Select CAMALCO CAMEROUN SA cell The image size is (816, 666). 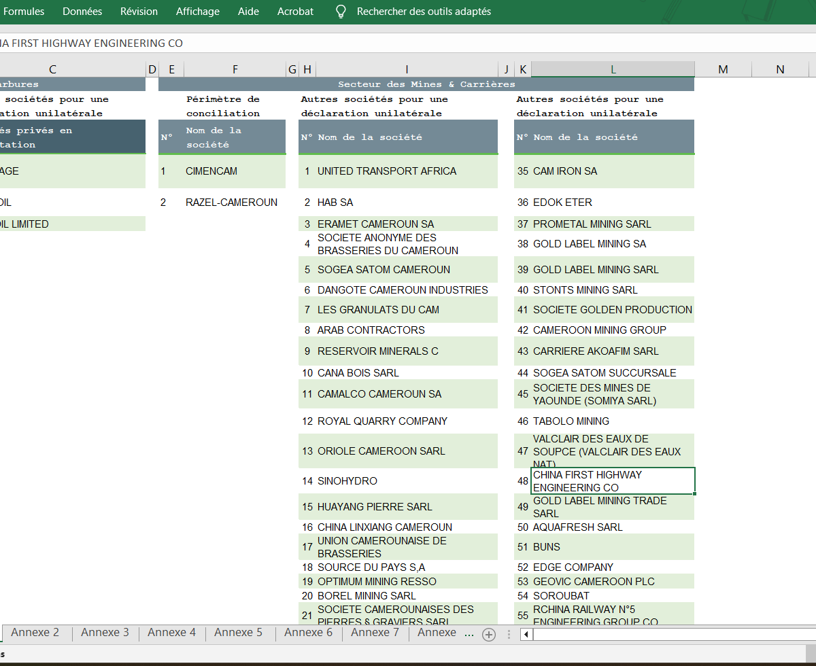407,394
